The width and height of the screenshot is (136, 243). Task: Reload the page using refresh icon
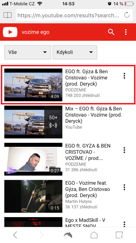[127, 15]
